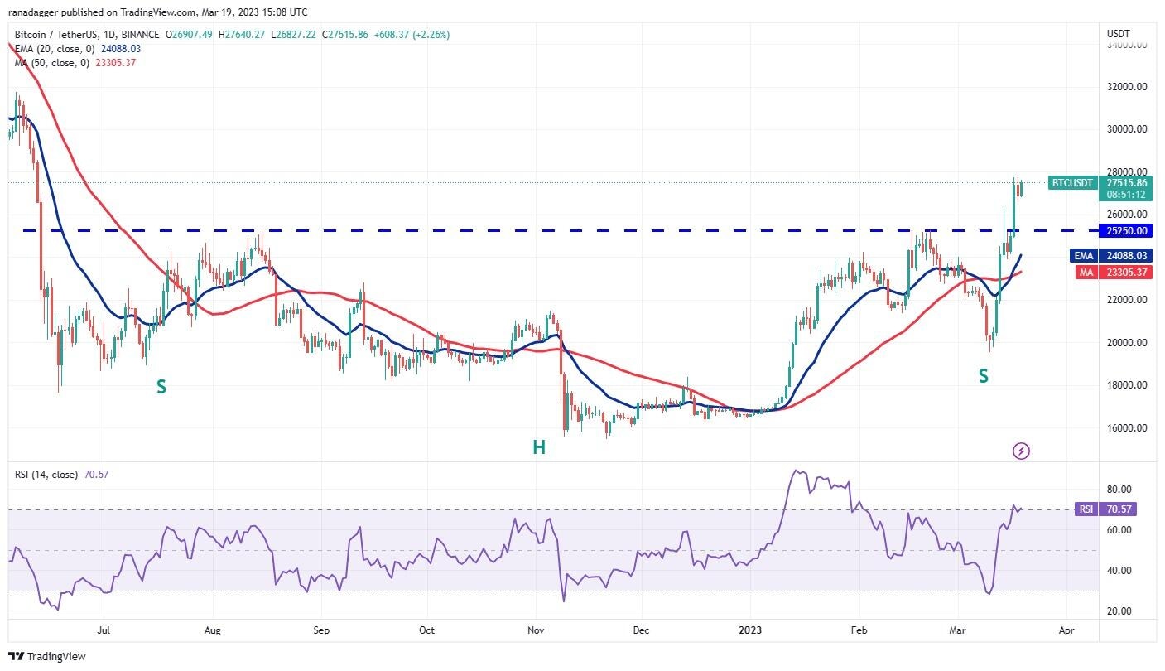Click the 80.00 RSI axis label
The image size is (1165, 671).
click(x=1119, y=490)
